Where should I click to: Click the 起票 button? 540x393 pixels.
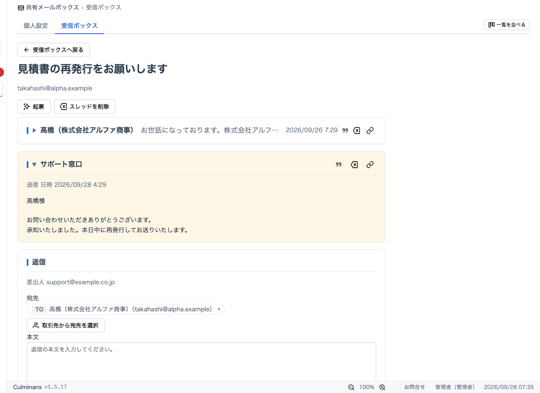(34, 107)
